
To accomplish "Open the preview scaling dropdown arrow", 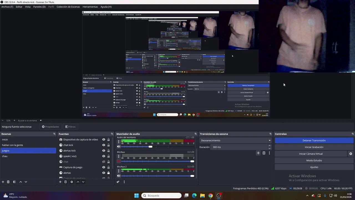I will [41, 121].
